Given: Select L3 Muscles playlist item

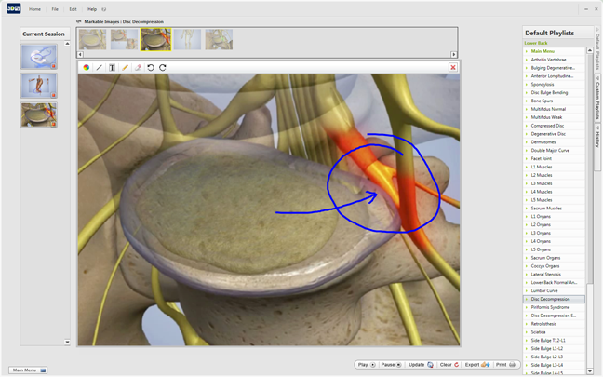Looking at the screenshot, I should (x=555, y=183).
